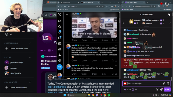
Task: Reply to the 'influential creators' tweet
Action: (x=72, y=60)
